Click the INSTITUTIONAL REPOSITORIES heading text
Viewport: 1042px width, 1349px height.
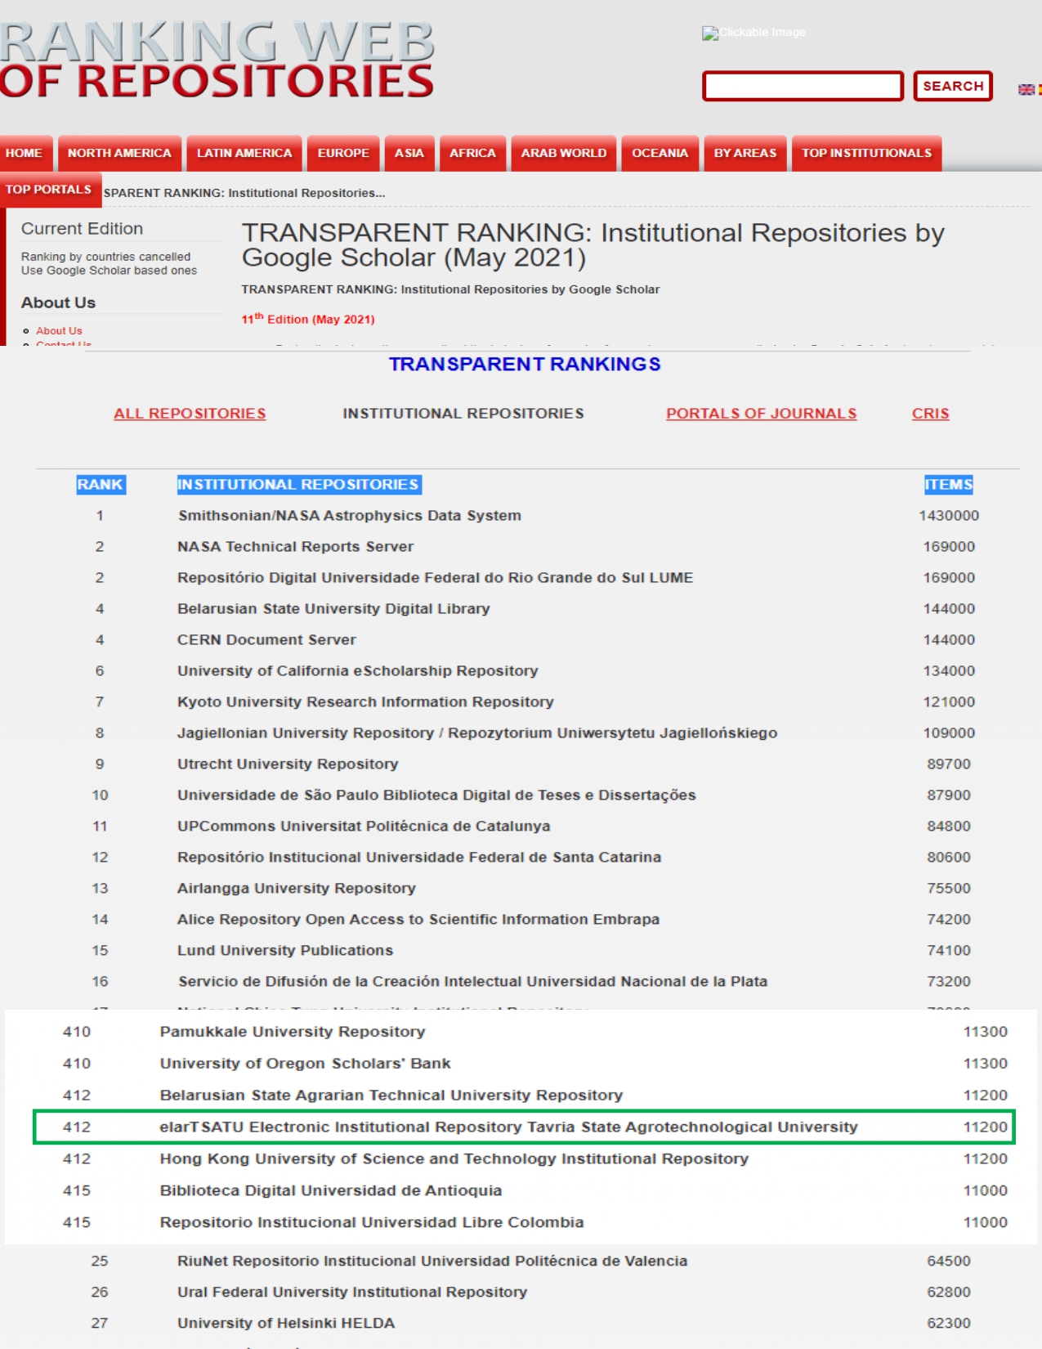point(463,414)
